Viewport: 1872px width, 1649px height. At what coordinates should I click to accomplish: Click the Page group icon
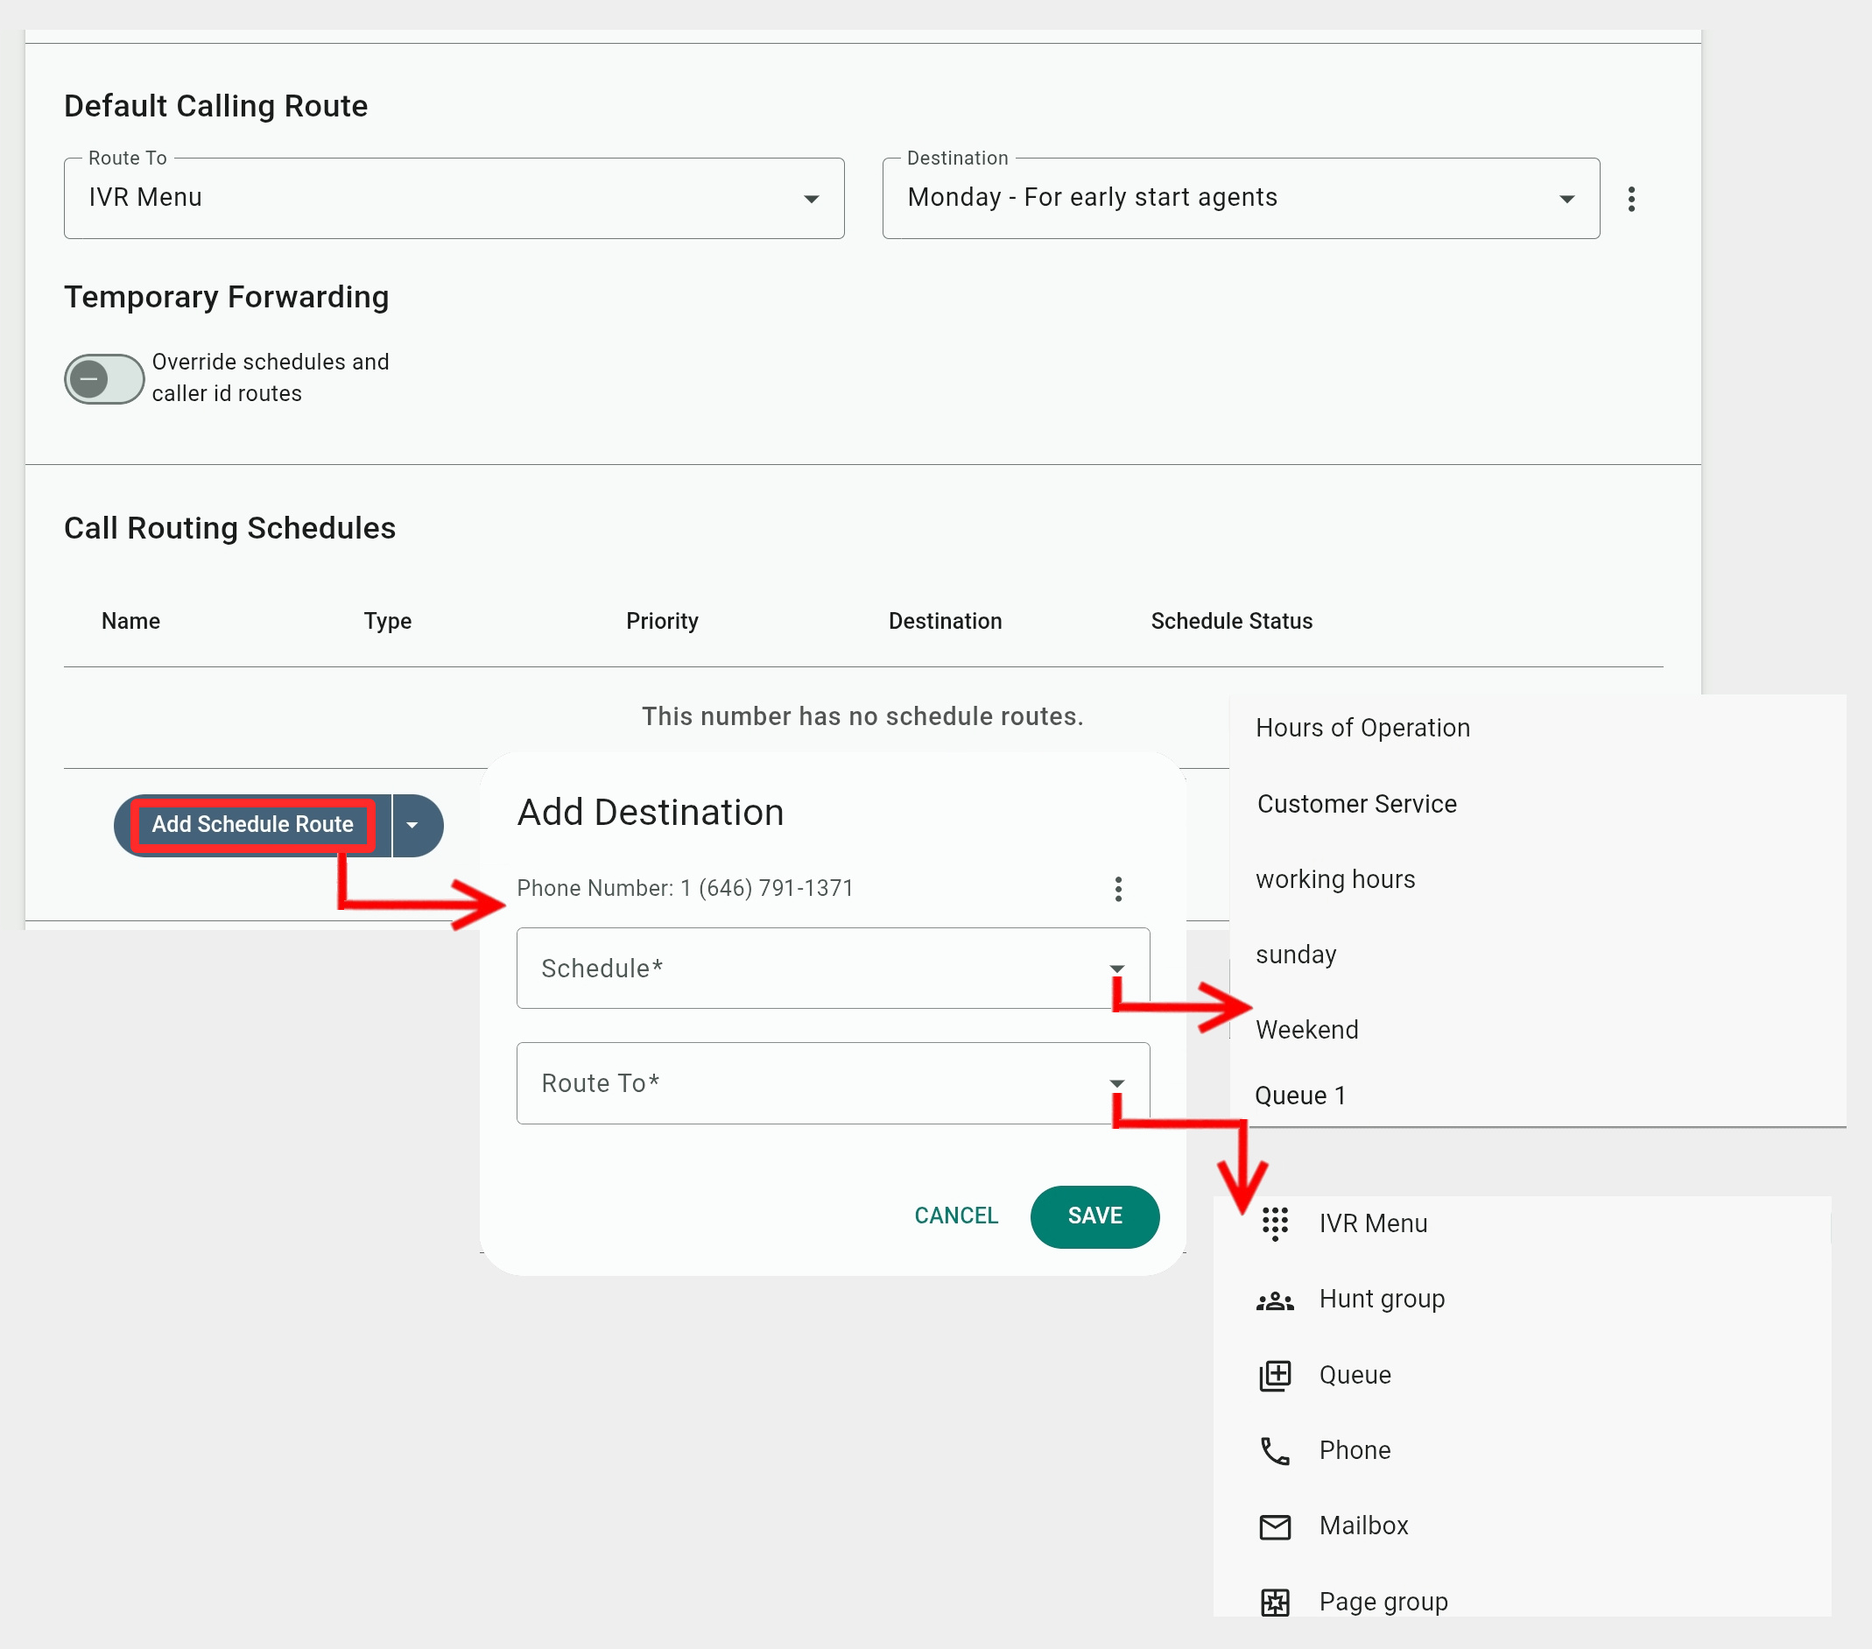[1275, 1603]
